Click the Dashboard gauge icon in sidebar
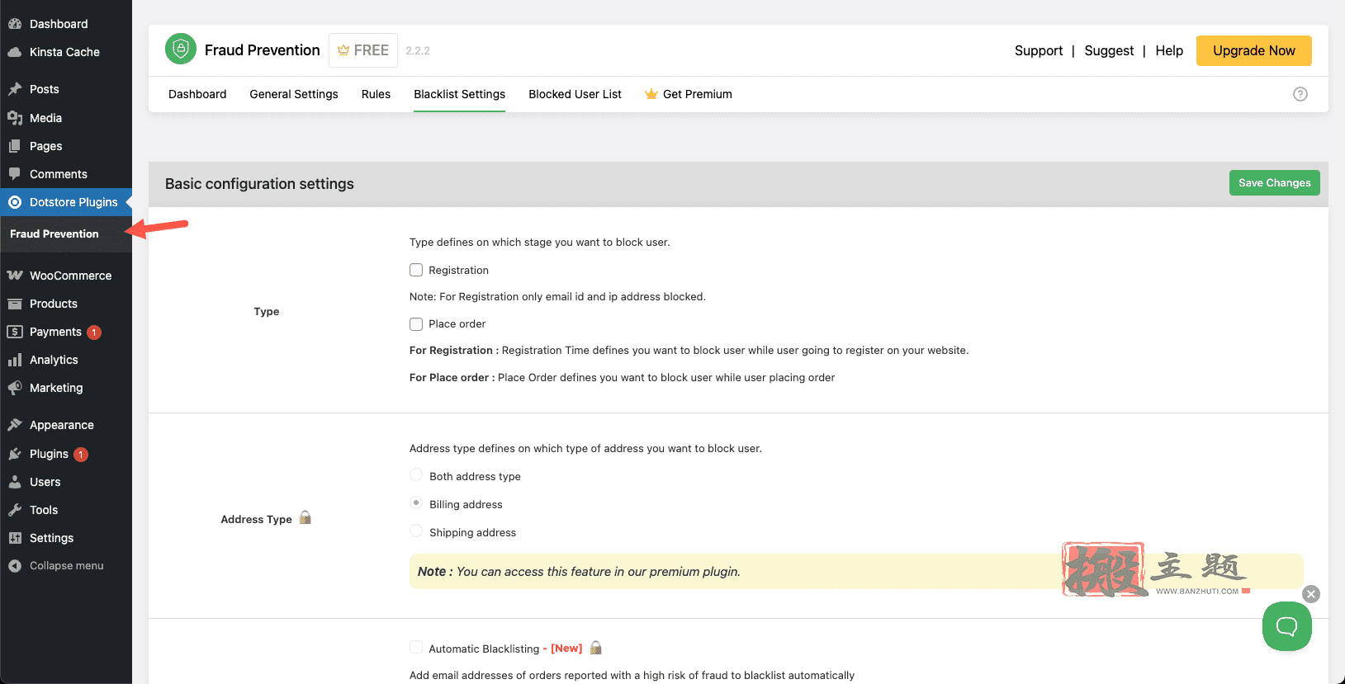This screenshot has height=684, width=1345. click(x=15, y=24)
